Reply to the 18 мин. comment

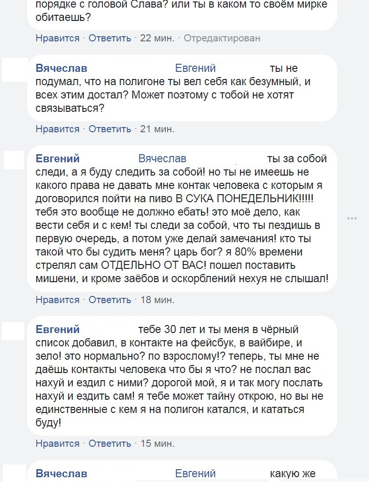110,300
